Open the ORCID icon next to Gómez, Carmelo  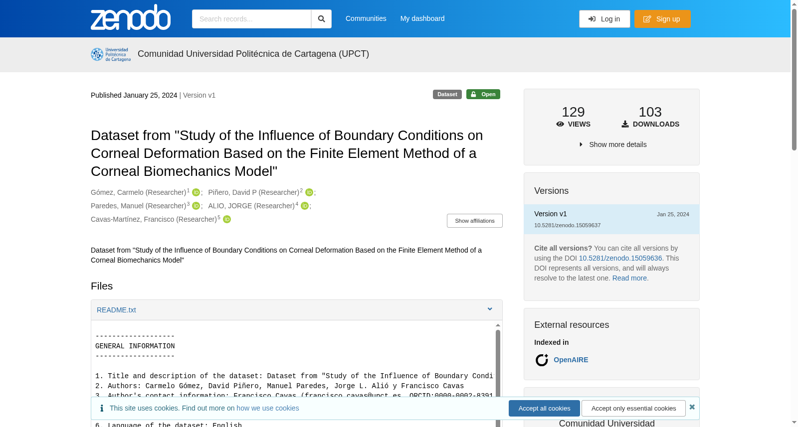point(196,192)
